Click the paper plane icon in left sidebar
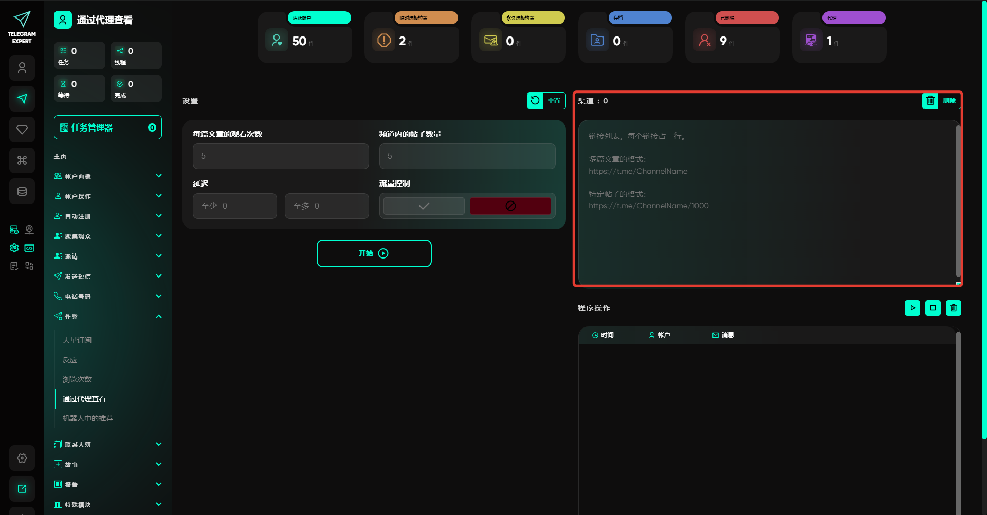The width and height of the screenshot is (987, 515). pos(22,99)
